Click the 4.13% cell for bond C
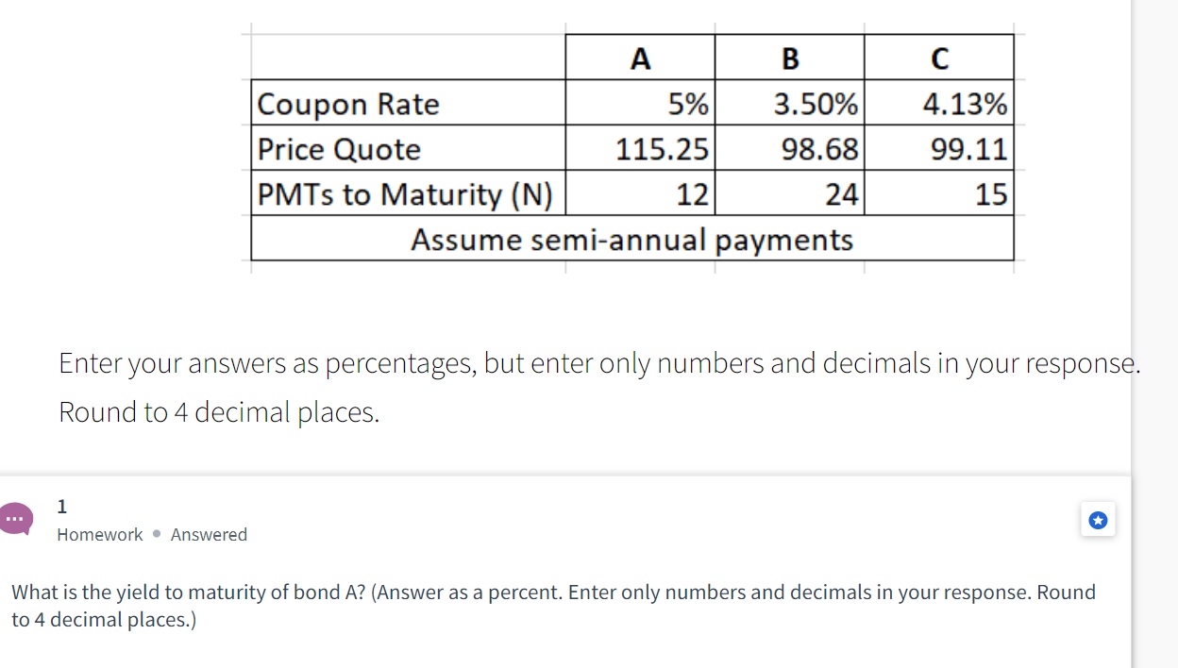1178x668 pixels. click(x=968, y=104)
